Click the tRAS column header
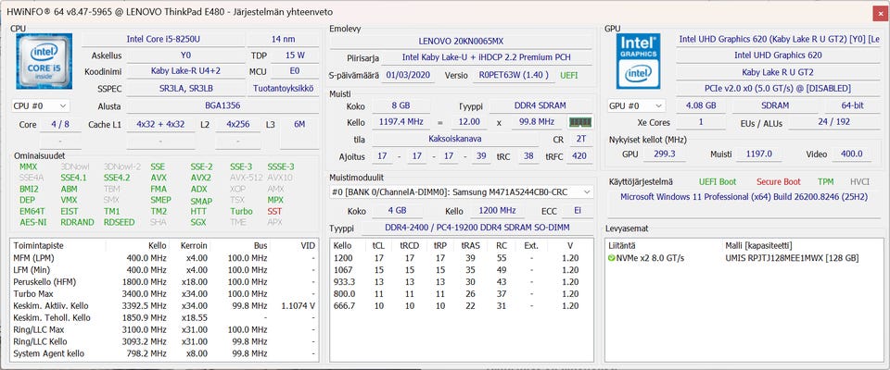This screenshot has height=370, width=890. click(471, 245)
